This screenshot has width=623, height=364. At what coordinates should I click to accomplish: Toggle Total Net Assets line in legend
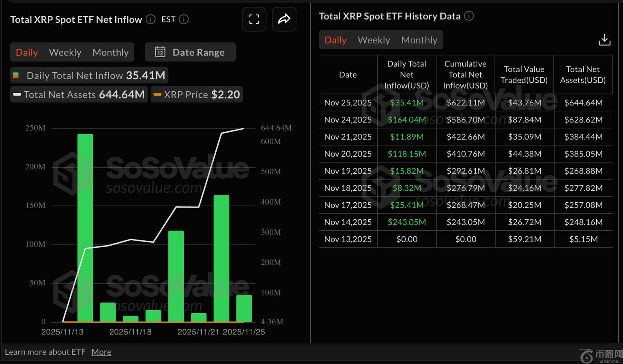coord(79,94)
